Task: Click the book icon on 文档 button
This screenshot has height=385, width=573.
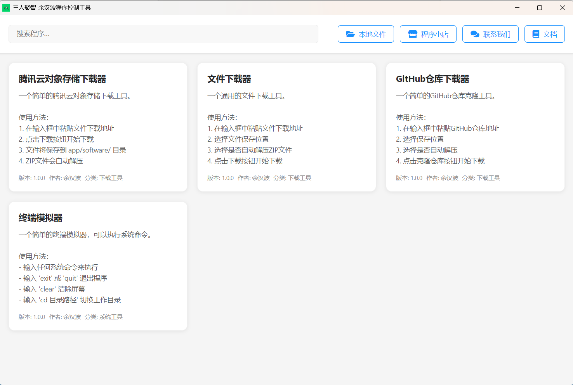Action: (x=536, y=34)
